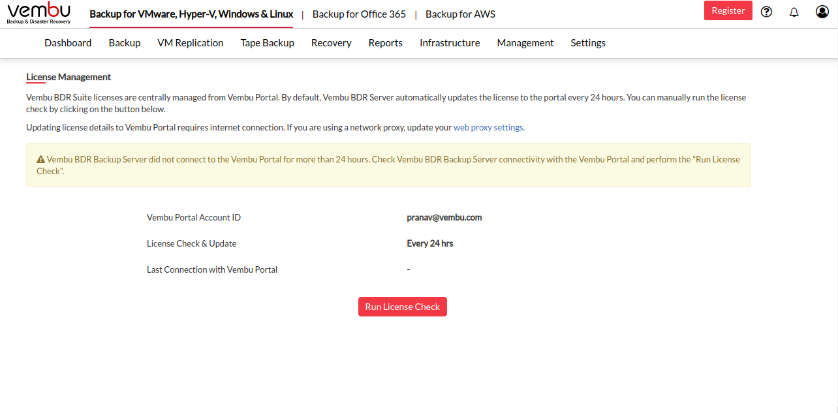Switch to Backup for VMware, Hyper-V, Windows & Linux

click(x=191, y=14)
